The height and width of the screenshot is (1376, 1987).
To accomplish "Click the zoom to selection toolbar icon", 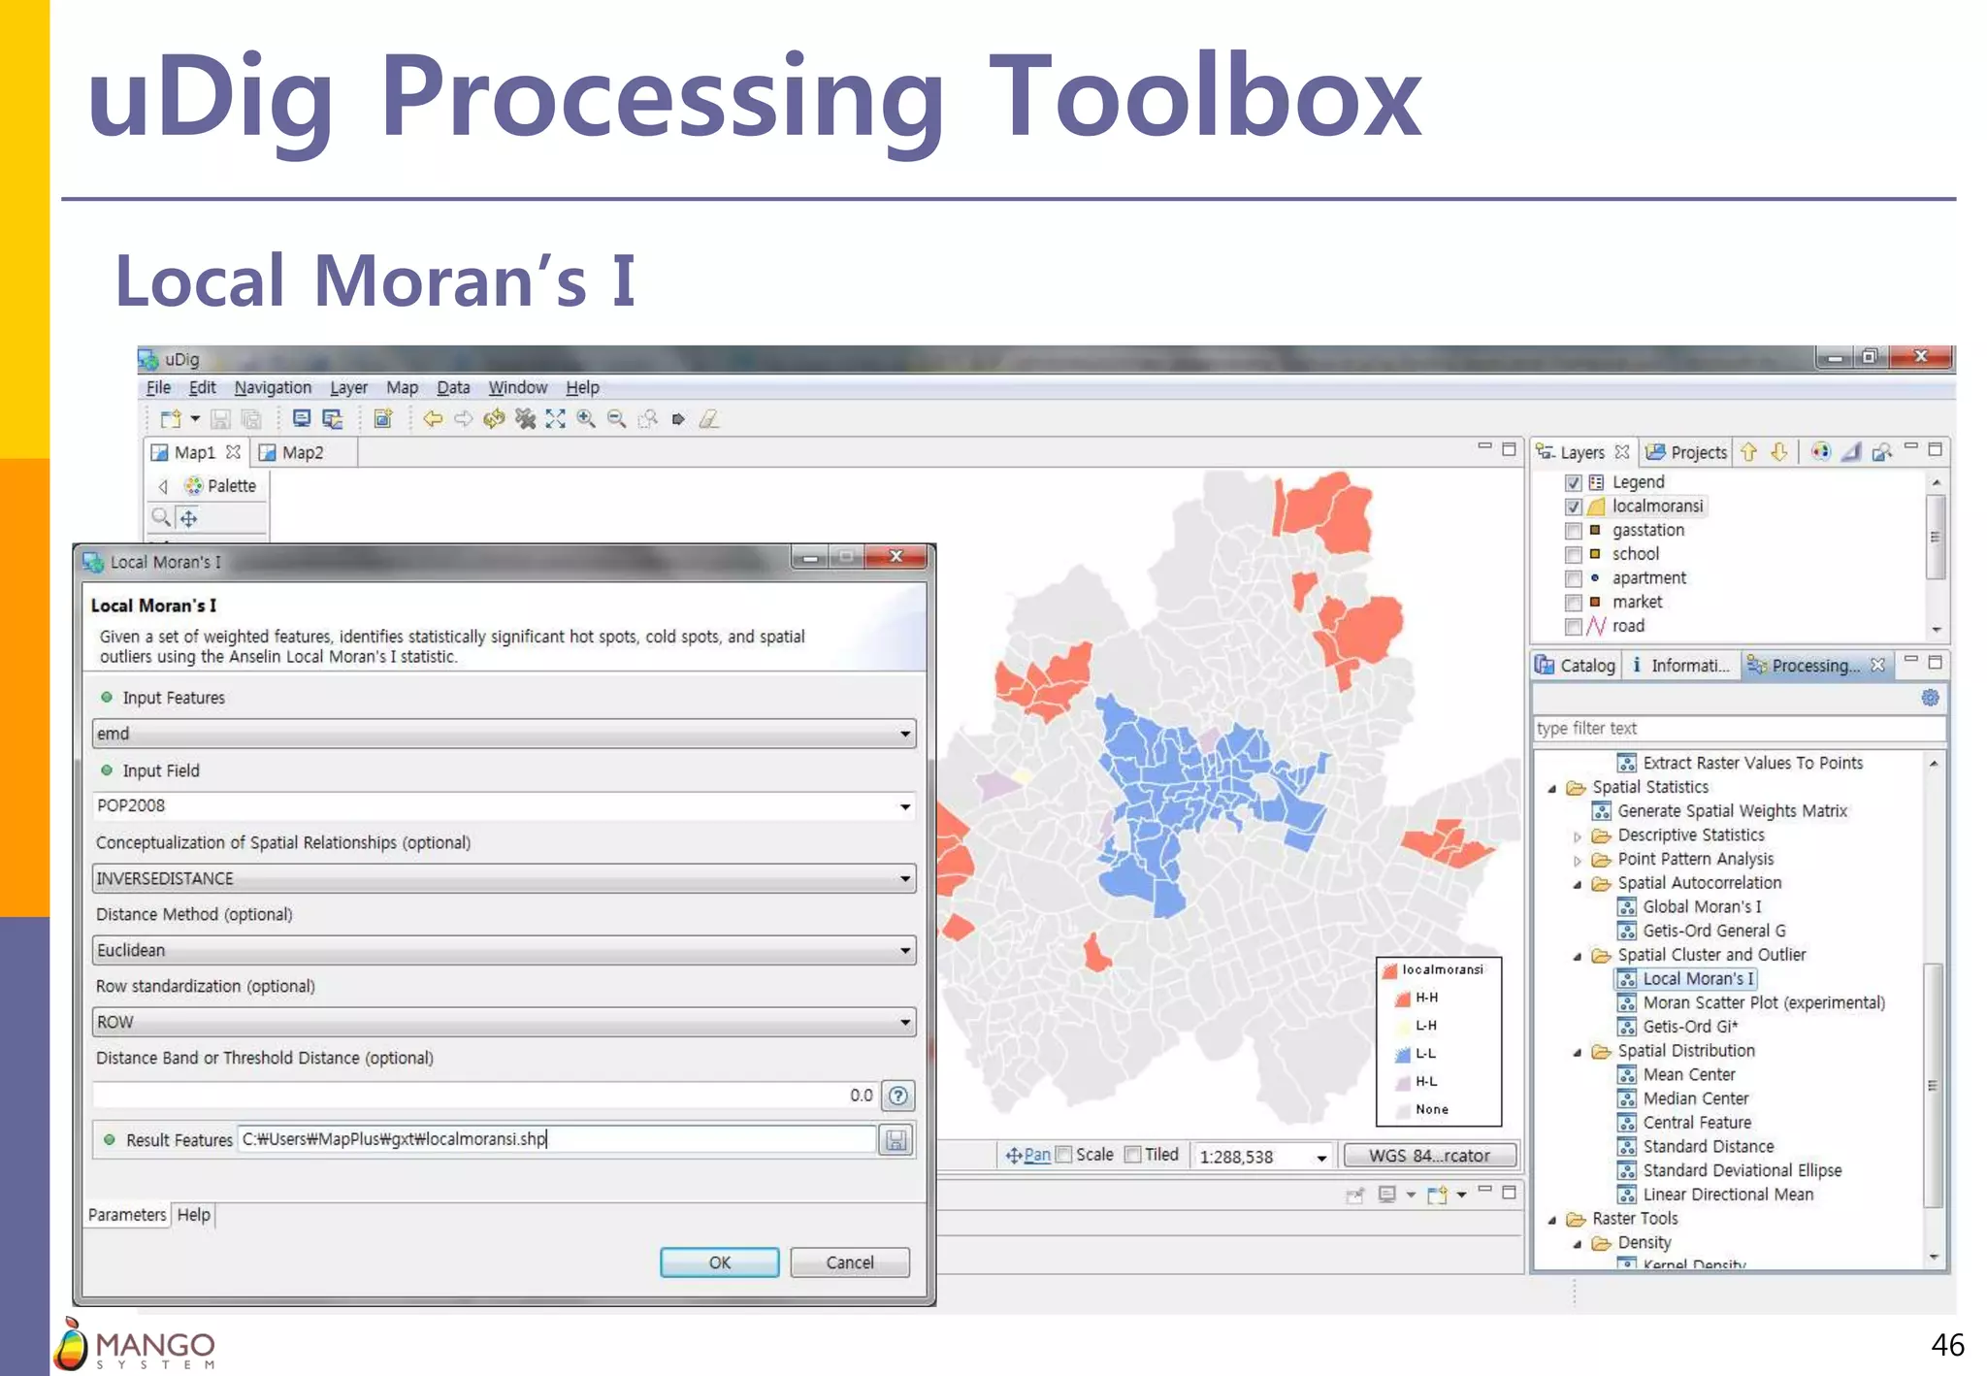I will 648,419.
